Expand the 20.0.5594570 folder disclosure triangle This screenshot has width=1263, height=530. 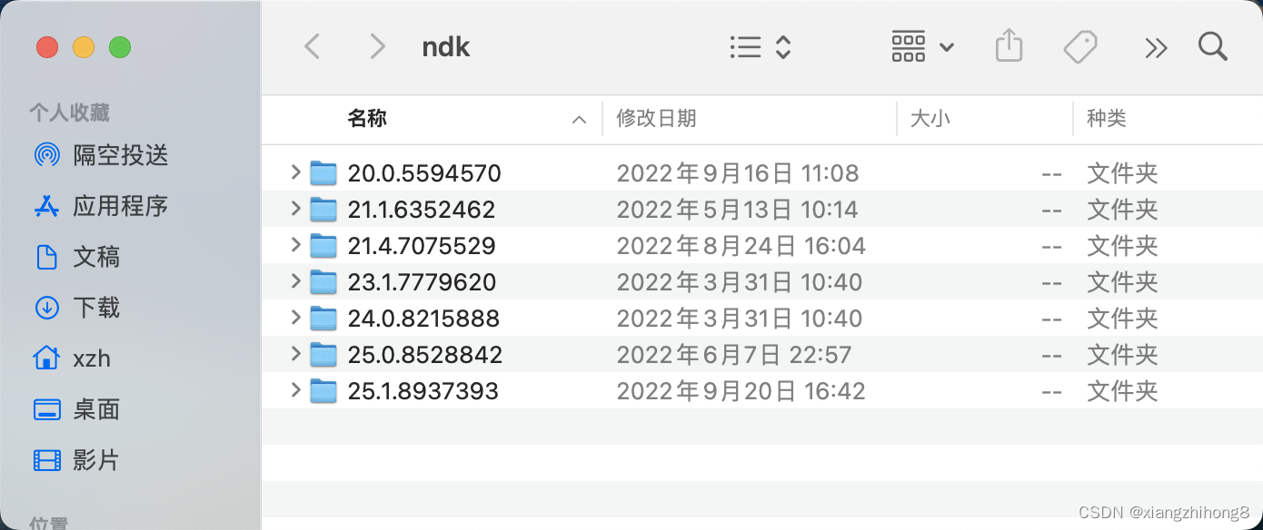[294, 172]
